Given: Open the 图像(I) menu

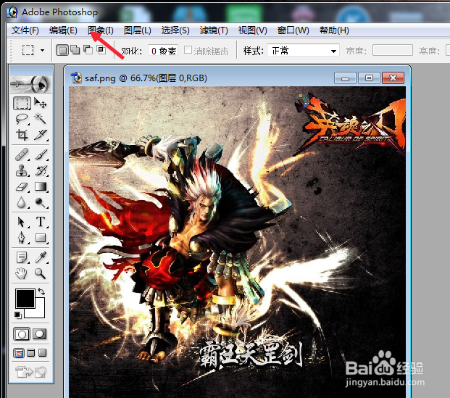Looking at the screenshot, I should pos(101,30).
